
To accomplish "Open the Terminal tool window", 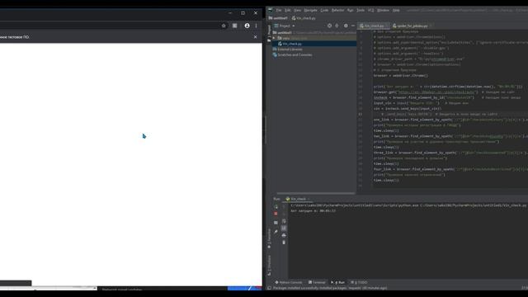I will 317,282.
